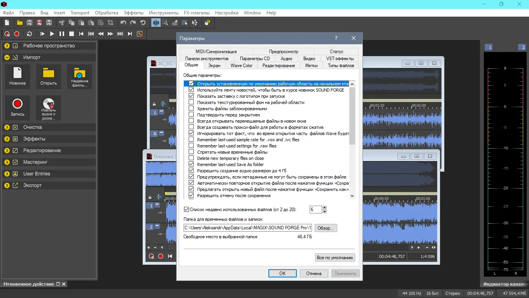The height and width of the screenshot is (298, 529).
Task: Create a new file from the toolbar
Action: pyautogui.click(x=7, y=23)
